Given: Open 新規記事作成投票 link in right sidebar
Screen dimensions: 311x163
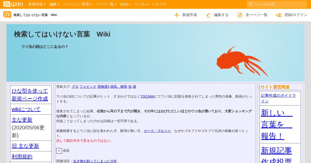Looking at the screenshot, I should tap(277, 155).
